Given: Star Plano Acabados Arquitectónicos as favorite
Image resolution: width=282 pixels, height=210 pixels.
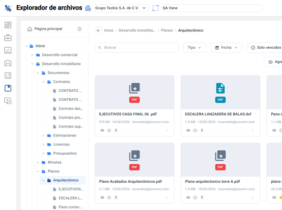Looking at the screenshot, I should 109,198.
